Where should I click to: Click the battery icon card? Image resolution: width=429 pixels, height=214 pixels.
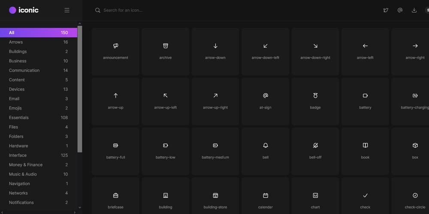(x=365, y=101)
